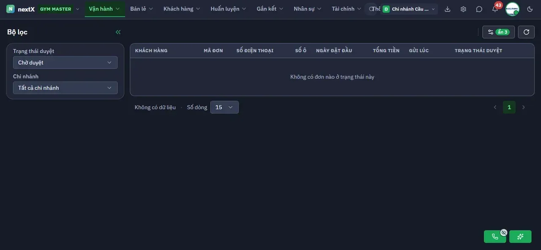541x250 pixels.
Task: Click the Không có dữ liệu text
Action: (155, 107)
